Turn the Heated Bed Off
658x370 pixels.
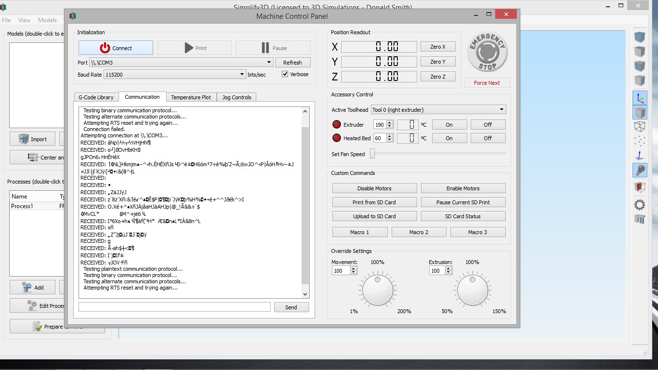[x=488, y=138]
